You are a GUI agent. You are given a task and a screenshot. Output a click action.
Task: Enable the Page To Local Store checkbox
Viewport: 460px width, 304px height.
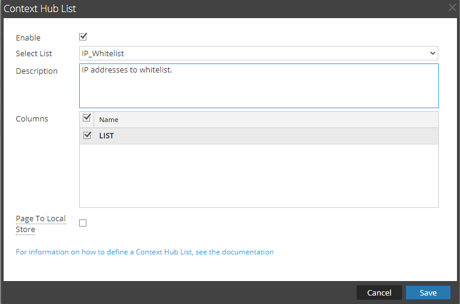tap(83, 223)
